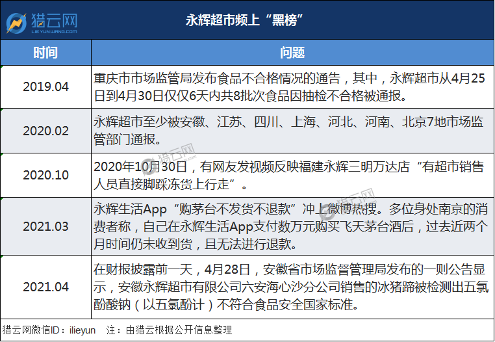This screenshot has width=495, height=342.
Task: Click the 猎云网 brand name text
Action: click(x=55, y=21)
